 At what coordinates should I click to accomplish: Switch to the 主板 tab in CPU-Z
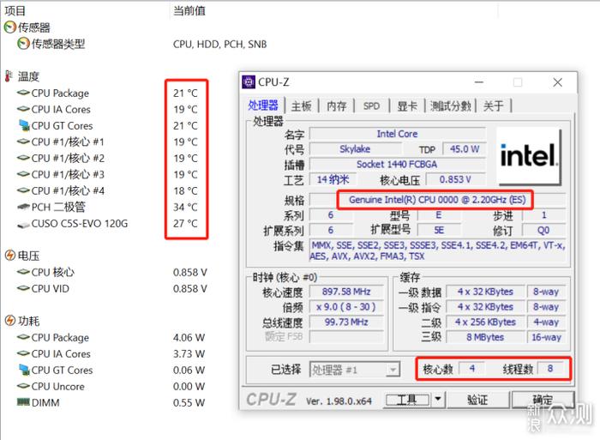[x=302, y=106]
